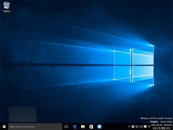Launch Microsoft Edge from the taskbar
The width and height of the screenshot is (173, 130).
74,127
